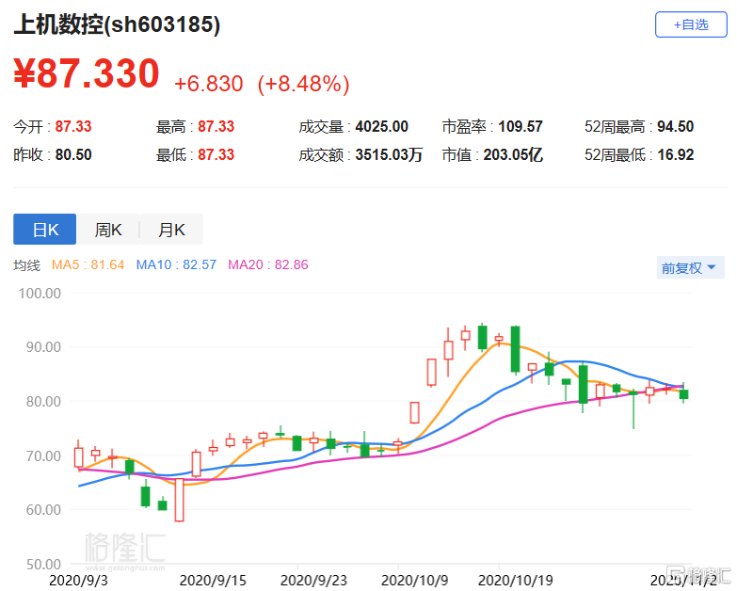Click 今开 opening price 87.33

73,126
